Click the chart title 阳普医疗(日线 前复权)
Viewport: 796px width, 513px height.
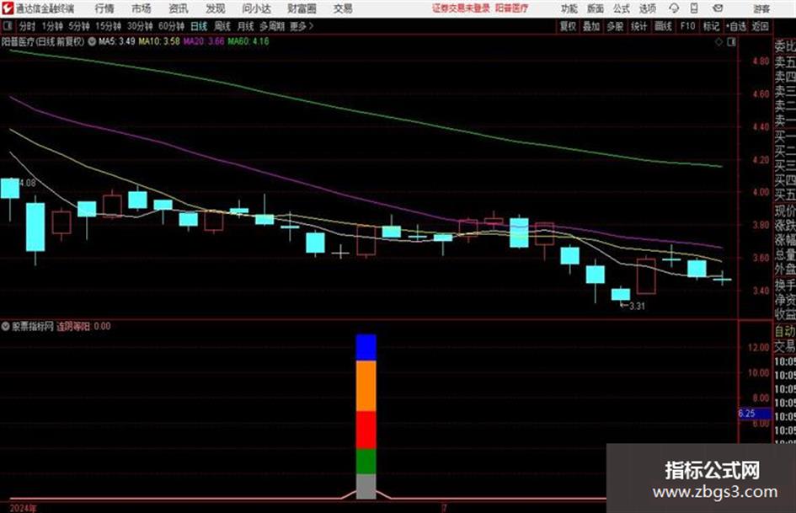tap(43, 41)
